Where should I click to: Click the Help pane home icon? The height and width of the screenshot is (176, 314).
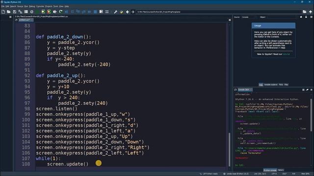click(x=301, y=17)
